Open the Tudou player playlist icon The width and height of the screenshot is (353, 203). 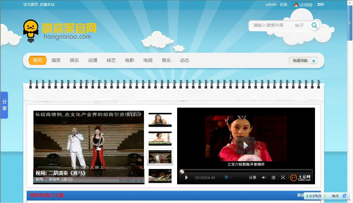click(273, 178)
